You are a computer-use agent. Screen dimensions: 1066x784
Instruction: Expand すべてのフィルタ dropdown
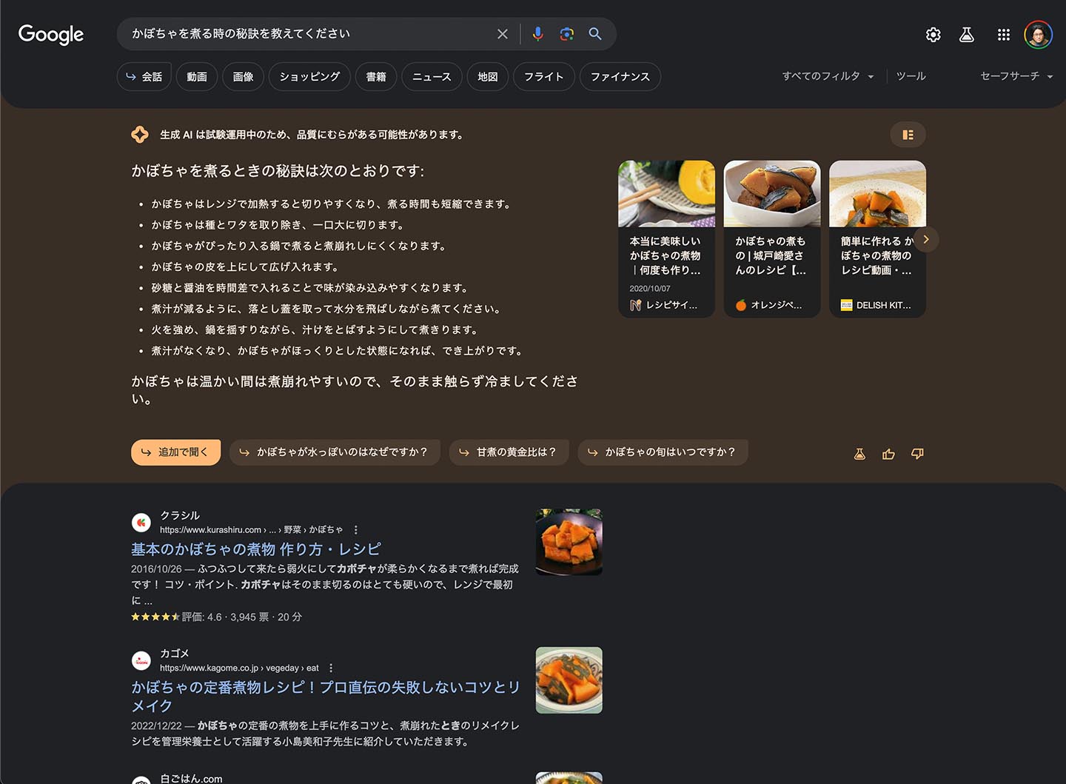828,76
